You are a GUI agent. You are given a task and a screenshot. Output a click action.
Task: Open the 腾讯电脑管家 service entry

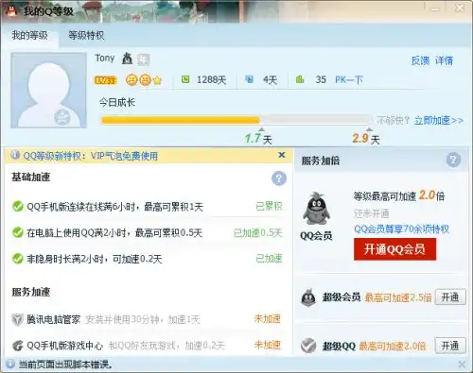pyautogui.click(x=53, y=319)
